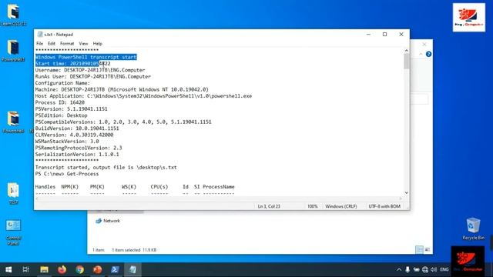The width and height of the screenshot is (493, 277).
Task: Click the 'Ln 3, Col 23' status entry
Action: [269, 206]
